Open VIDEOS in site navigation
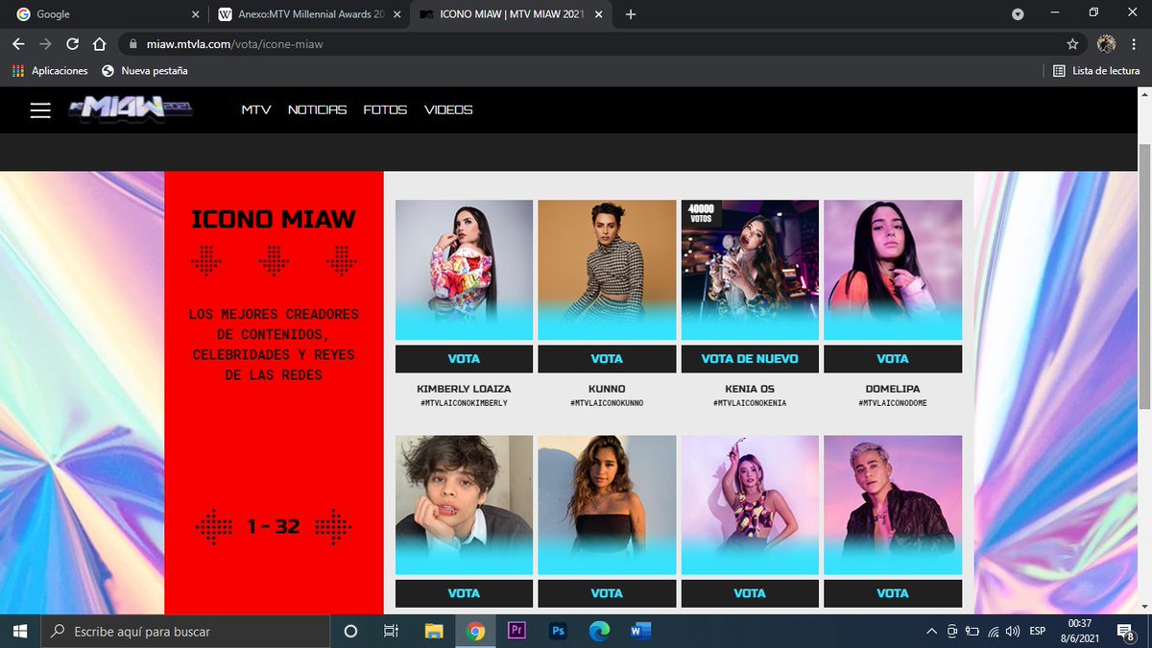Viewport: 1152px width, 648px height. pos(448,110)
